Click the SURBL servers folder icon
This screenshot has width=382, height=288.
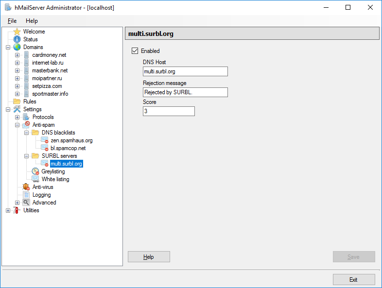pos(35,156)
